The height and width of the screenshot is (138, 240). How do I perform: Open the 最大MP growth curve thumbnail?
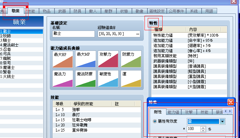pos(85,60)
